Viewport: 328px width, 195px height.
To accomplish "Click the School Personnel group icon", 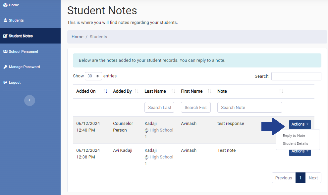I will [5, 51].
